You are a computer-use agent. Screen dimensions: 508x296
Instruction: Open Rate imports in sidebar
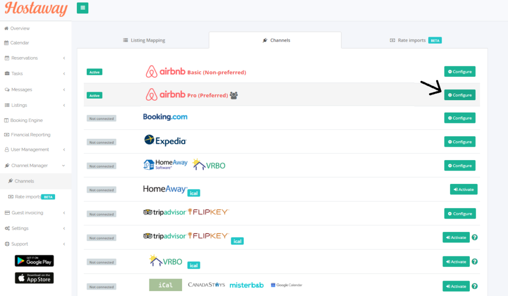pyautogui.click(x=31, y=196)
